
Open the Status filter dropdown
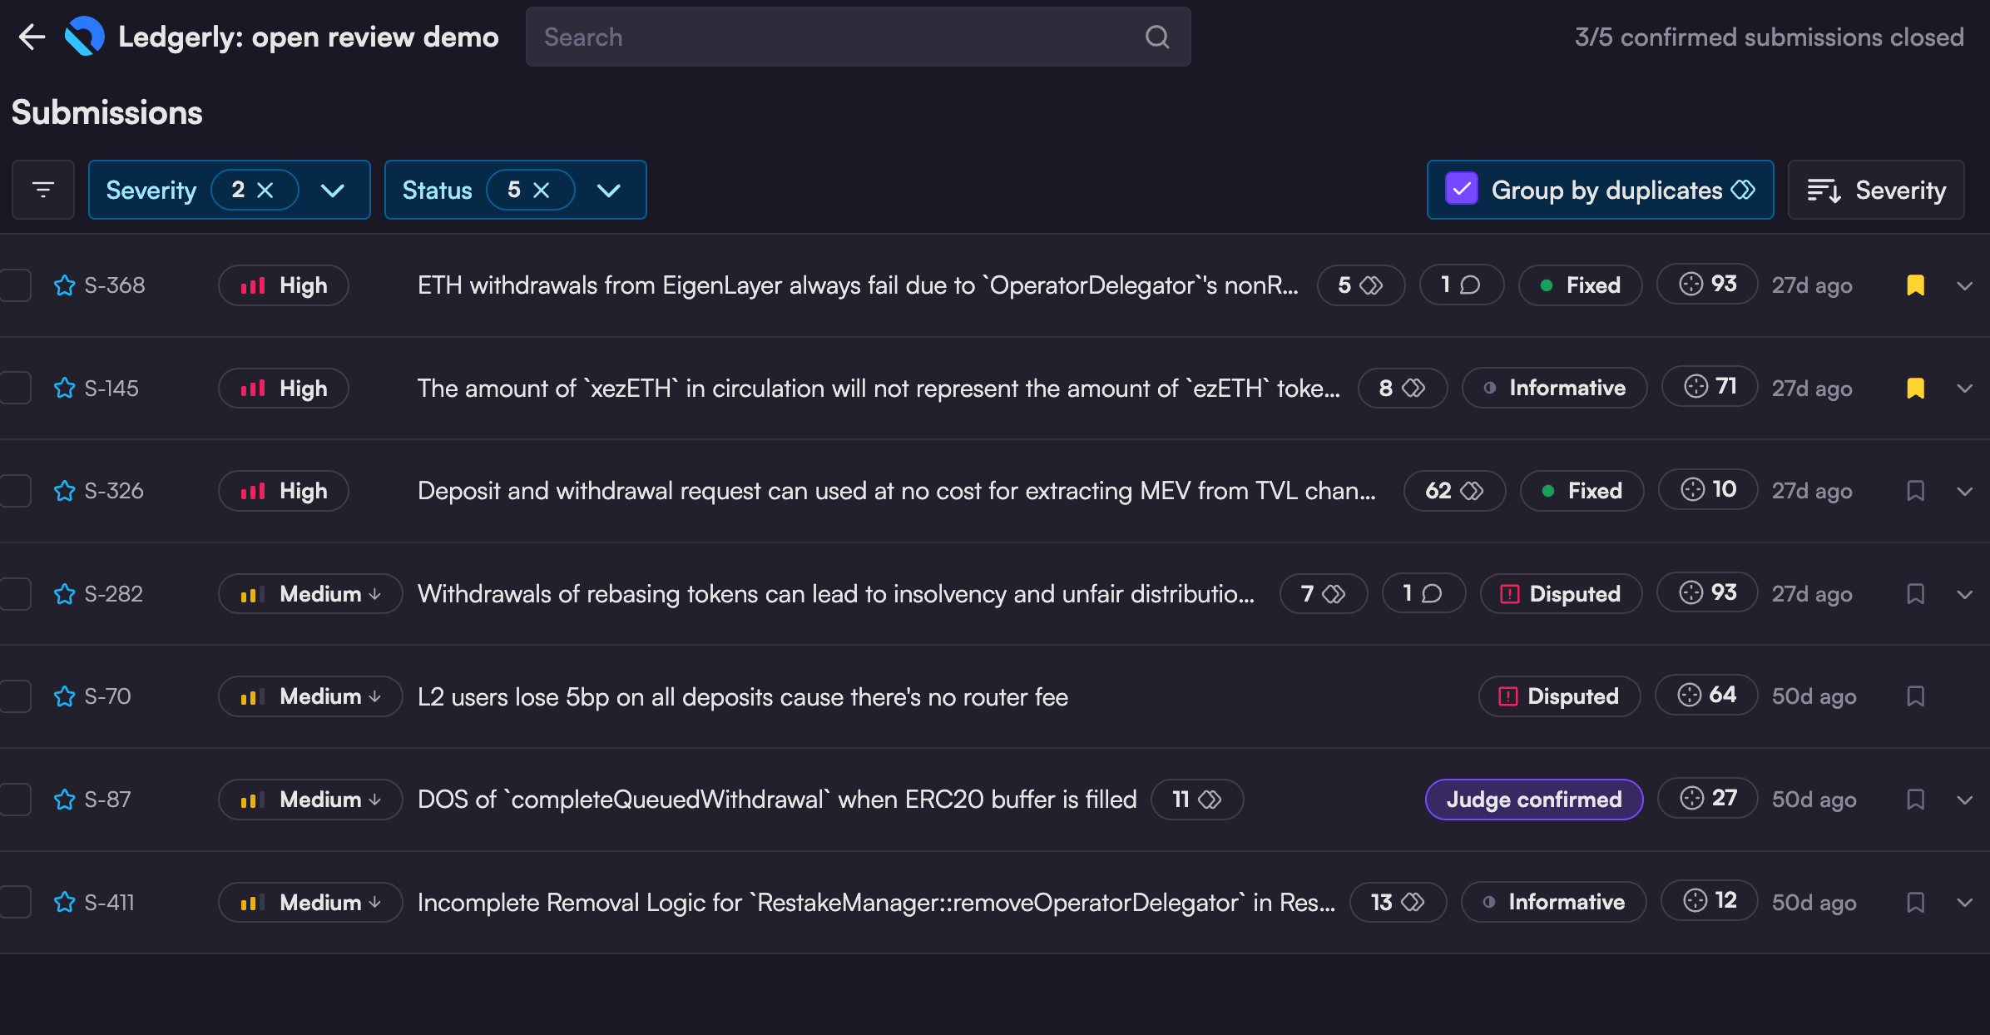[x=609, y=190]
